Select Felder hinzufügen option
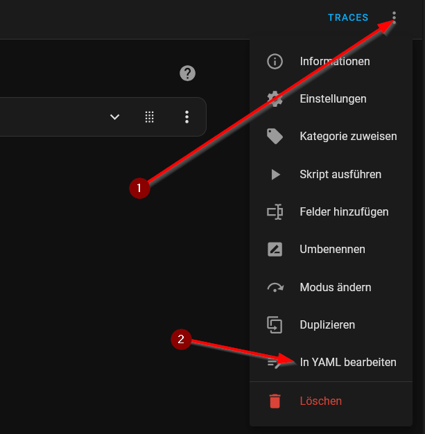425x434 pixels. click(331, 211)
